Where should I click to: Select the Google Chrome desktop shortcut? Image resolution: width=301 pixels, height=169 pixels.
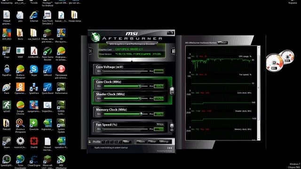tap(20, 108)
